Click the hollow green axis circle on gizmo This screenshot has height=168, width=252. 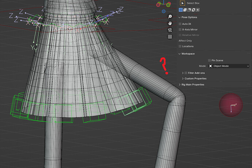pyautogui.click(x=168, y=5)
